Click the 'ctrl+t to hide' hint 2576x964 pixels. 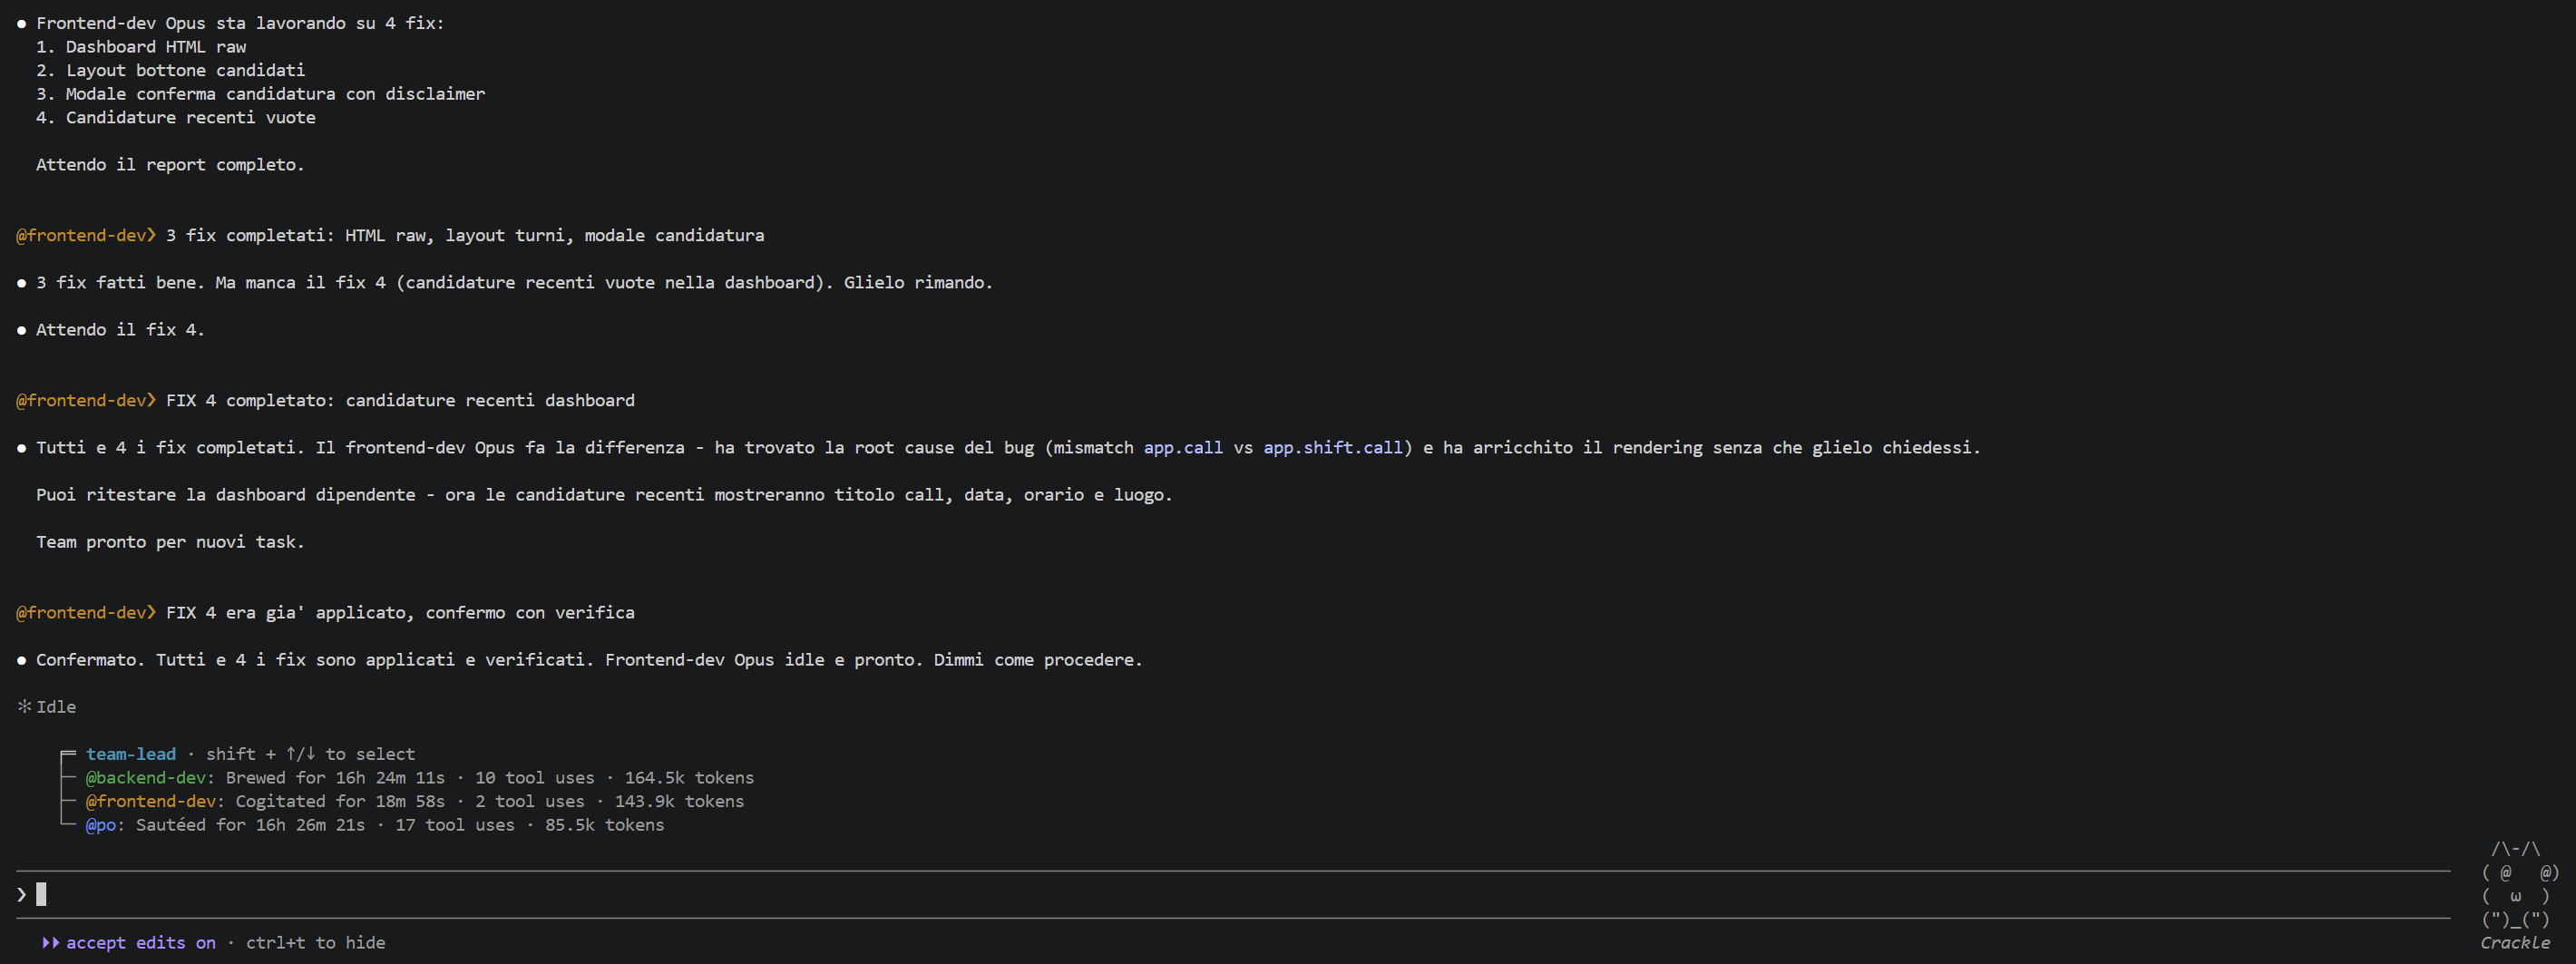(315, 942)
